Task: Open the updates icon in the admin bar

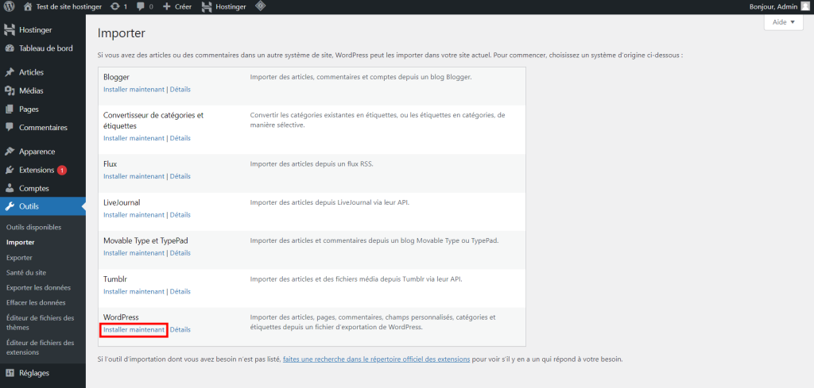Action: [116, 6]
